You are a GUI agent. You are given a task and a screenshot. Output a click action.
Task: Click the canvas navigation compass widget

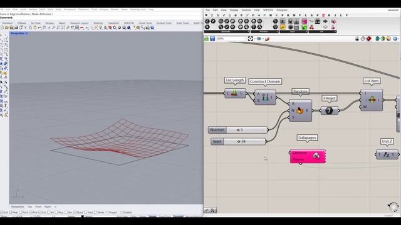(393, 206)
